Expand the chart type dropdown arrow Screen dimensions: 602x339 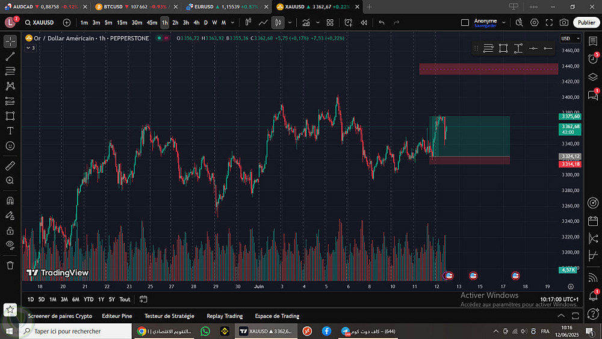(x=290, y=22)
